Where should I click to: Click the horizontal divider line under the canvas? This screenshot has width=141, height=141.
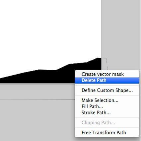coord(37,100)
